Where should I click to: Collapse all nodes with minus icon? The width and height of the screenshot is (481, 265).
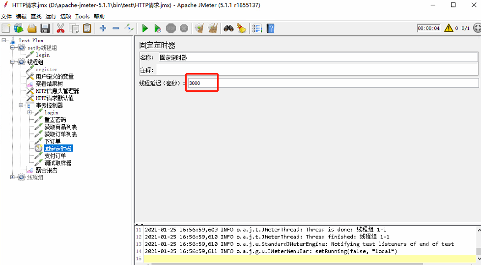point(115,28)
